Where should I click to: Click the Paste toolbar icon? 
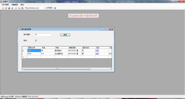[x=22, y=8]
